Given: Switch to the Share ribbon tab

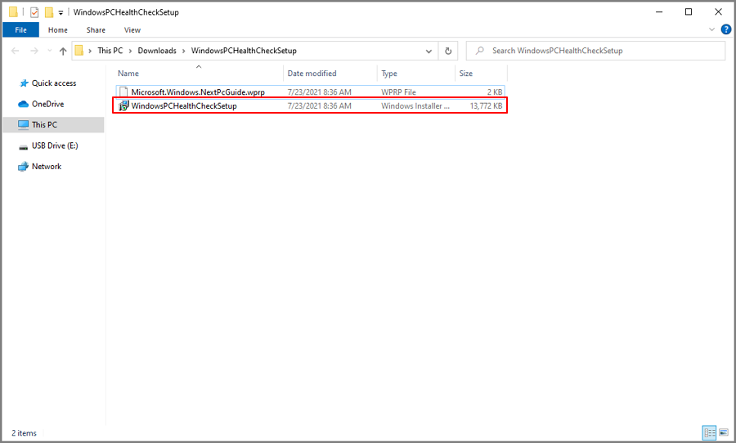Looking at the screenshot, I should [96, 29].
